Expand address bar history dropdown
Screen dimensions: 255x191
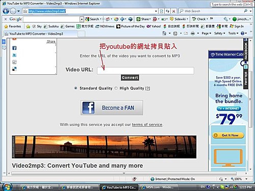[156, 11]
